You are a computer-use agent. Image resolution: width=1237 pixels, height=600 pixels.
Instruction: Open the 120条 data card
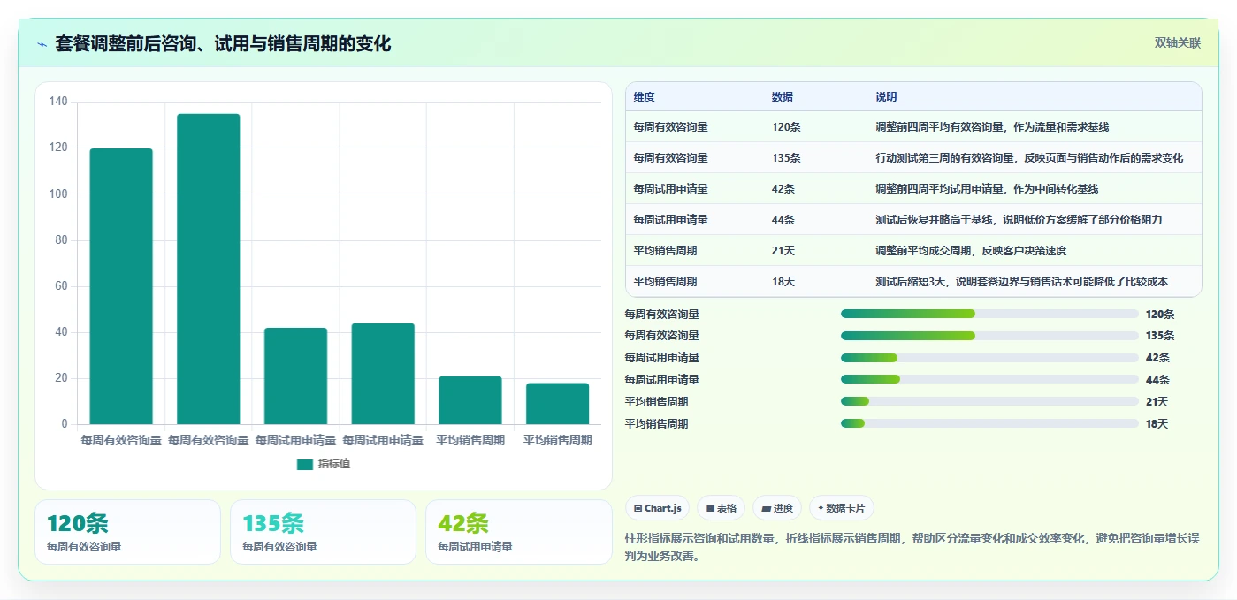pos(127,532)
